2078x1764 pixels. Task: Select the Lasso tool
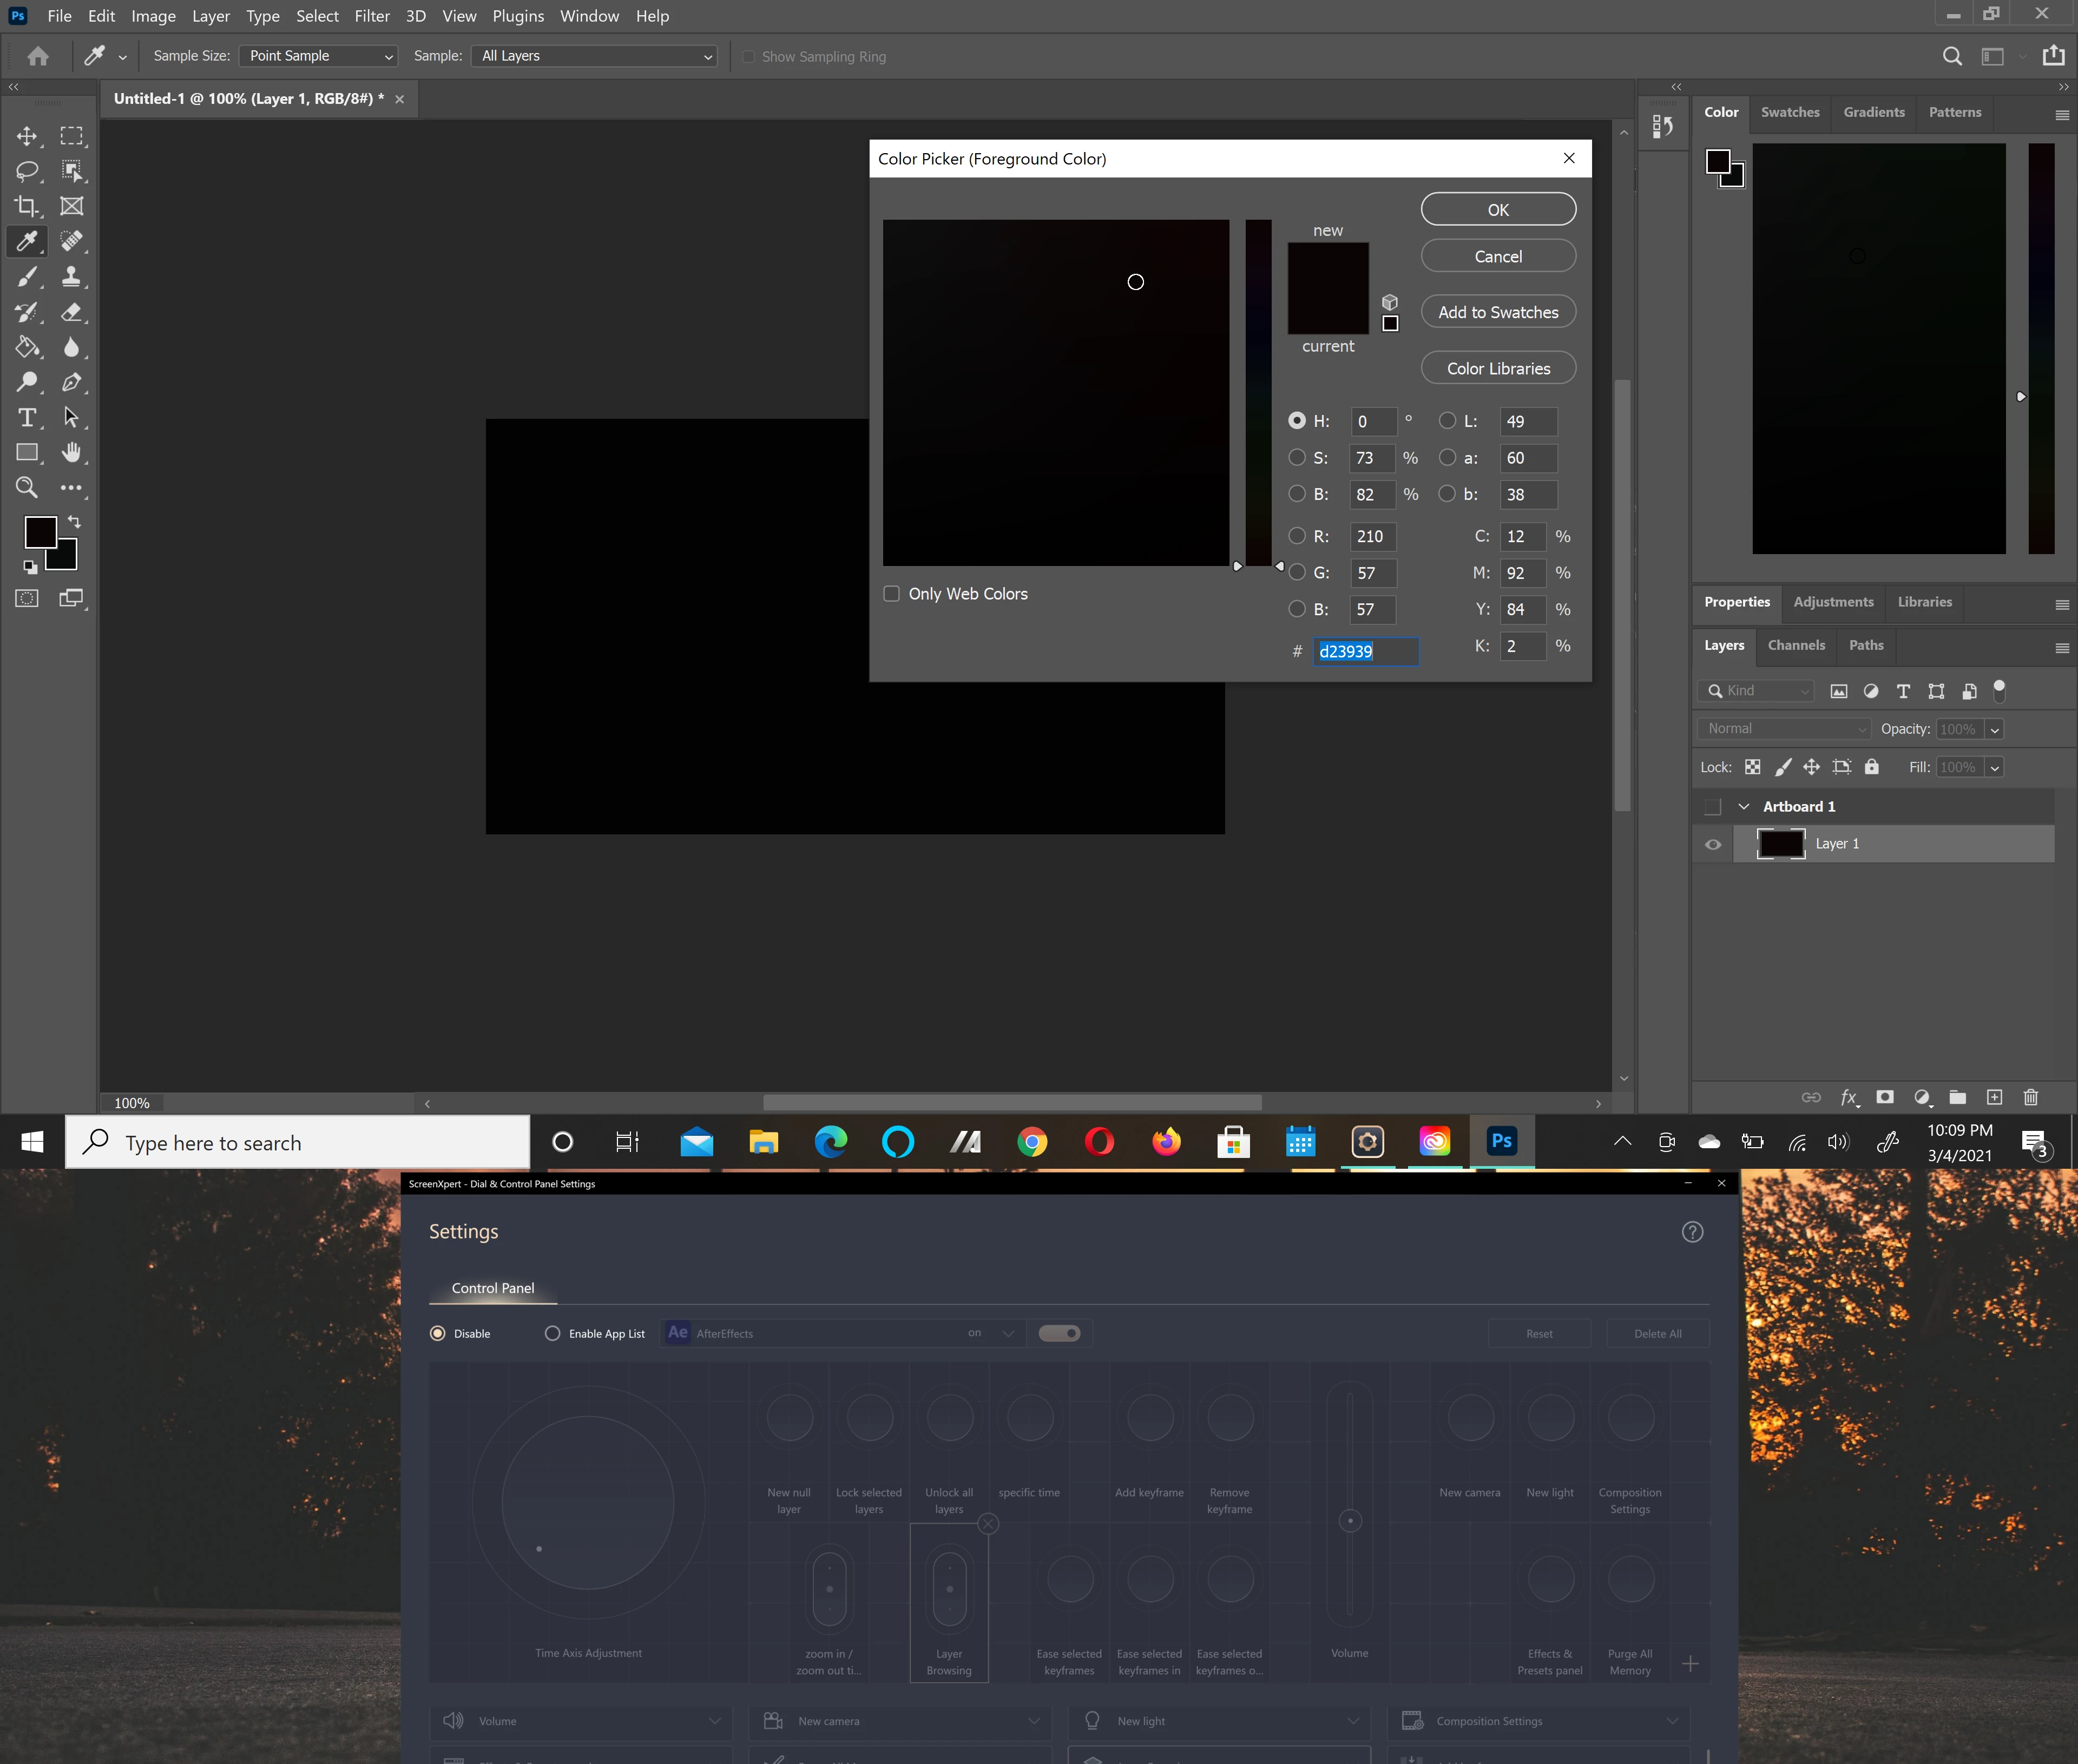click(27, 171)
